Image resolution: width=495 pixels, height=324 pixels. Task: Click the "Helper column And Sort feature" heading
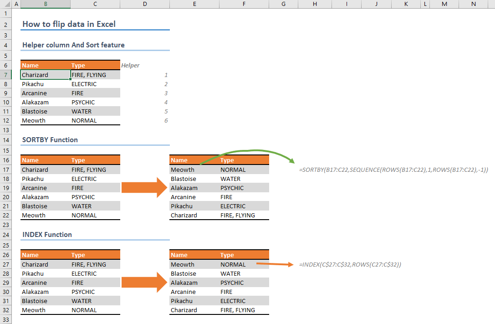point(73,45)
